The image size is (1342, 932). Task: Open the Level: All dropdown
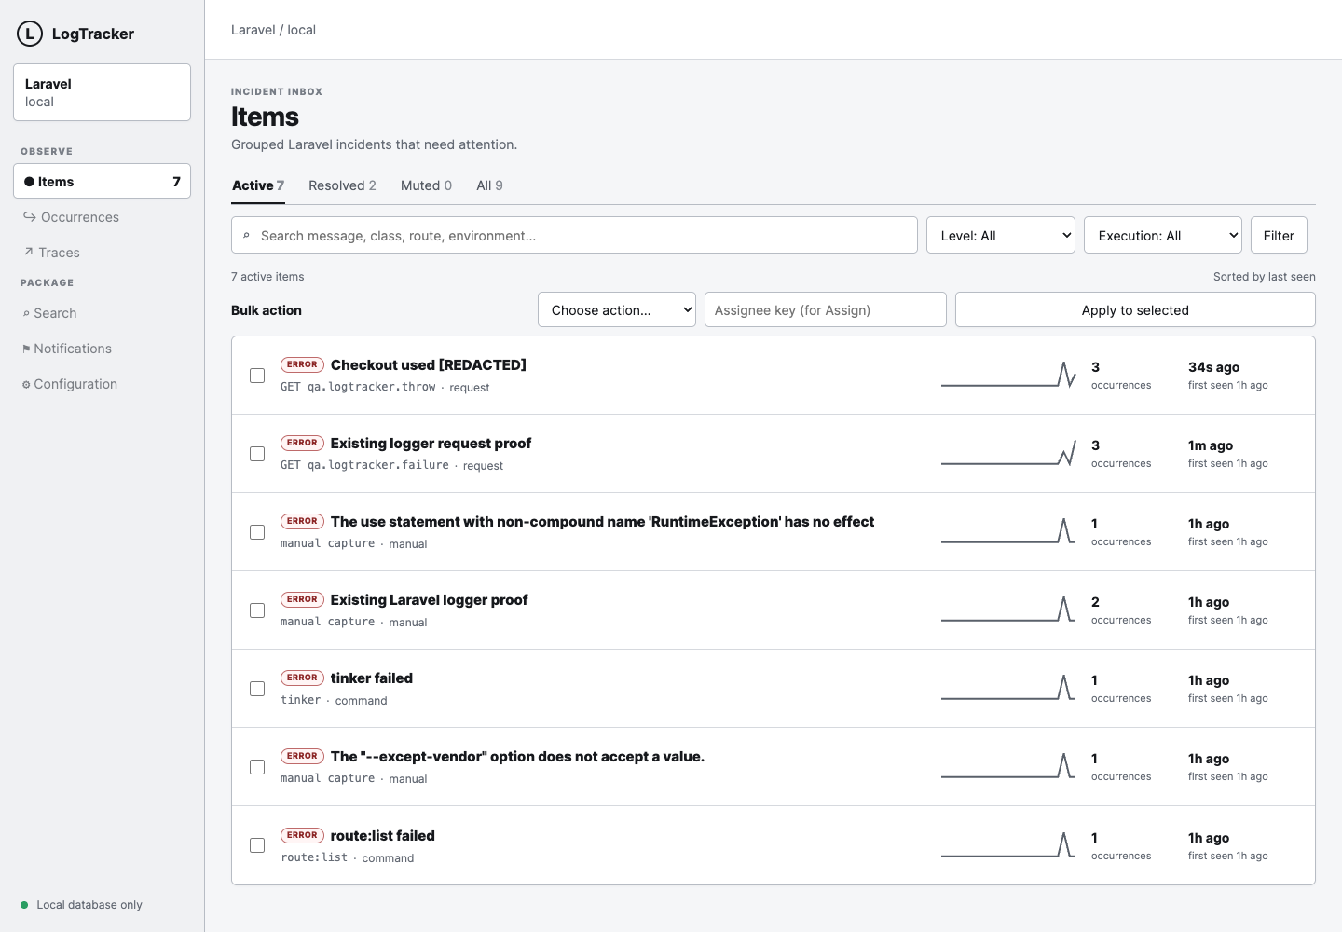tap(1001, 235)
